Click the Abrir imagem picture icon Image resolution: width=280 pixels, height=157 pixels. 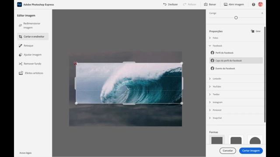pyautogui.click(x=226, y=4)
